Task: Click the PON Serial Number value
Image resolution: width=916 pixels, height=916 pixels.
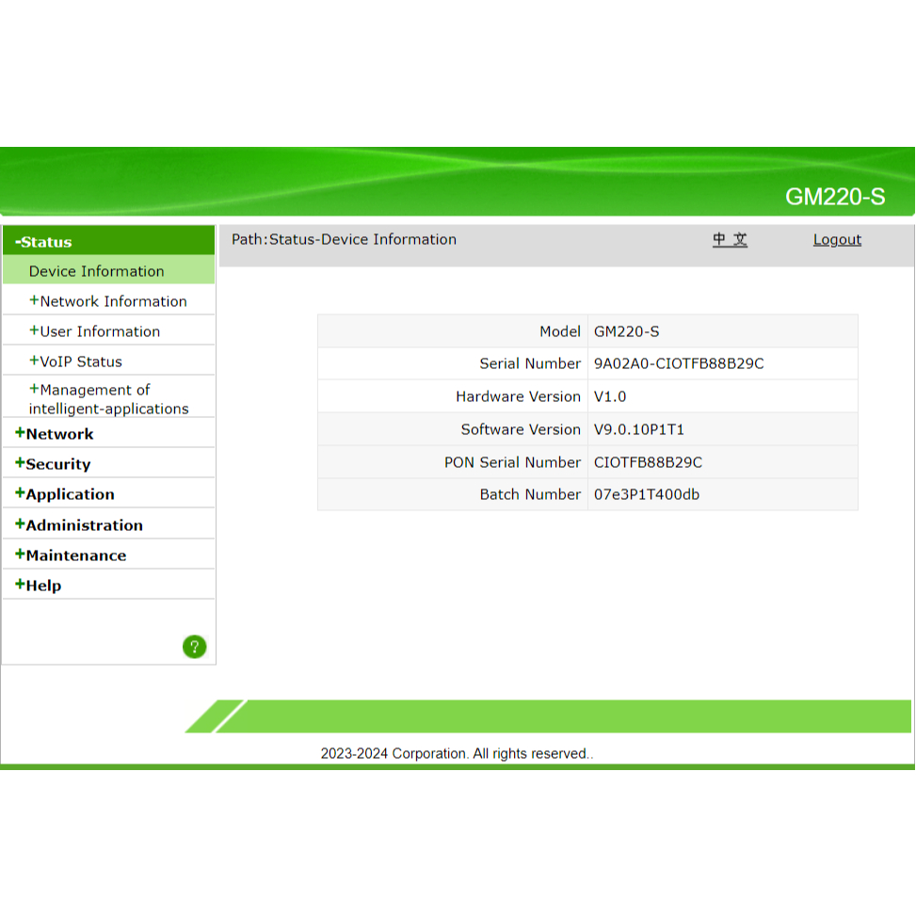Action: (x=648, y=462)
